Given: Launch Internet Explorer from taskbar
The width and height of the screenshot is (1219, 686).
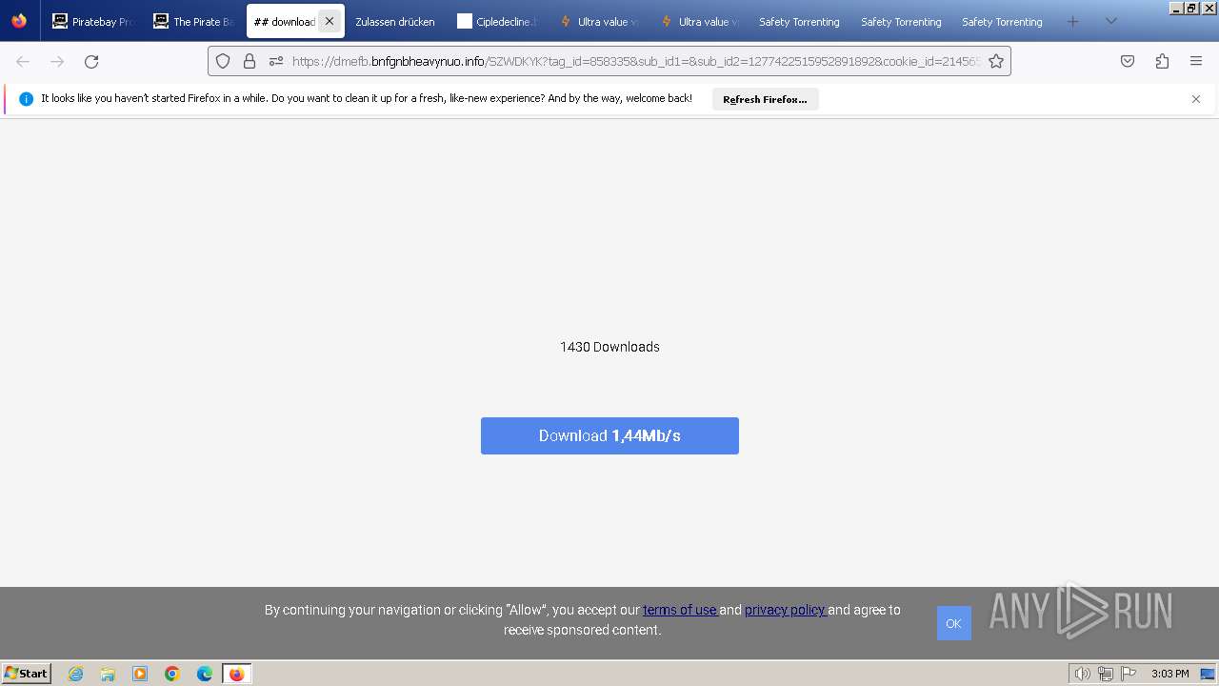Looking at the screenshot, I should tap(76, 674).
